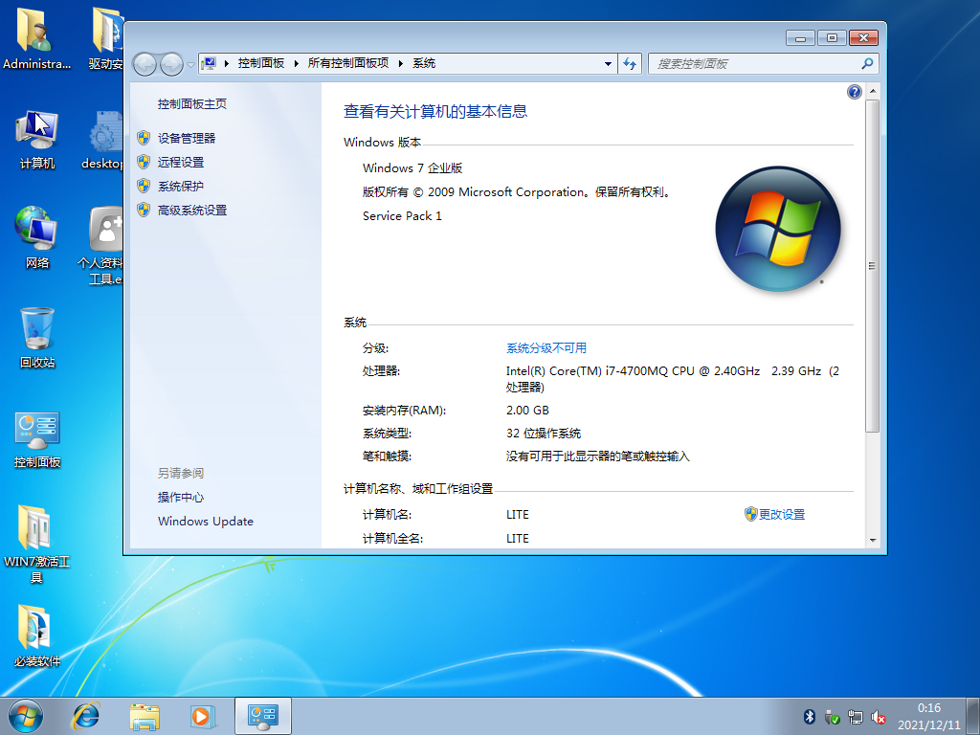Select the 回收站 desktop icon

coord(37,338)
